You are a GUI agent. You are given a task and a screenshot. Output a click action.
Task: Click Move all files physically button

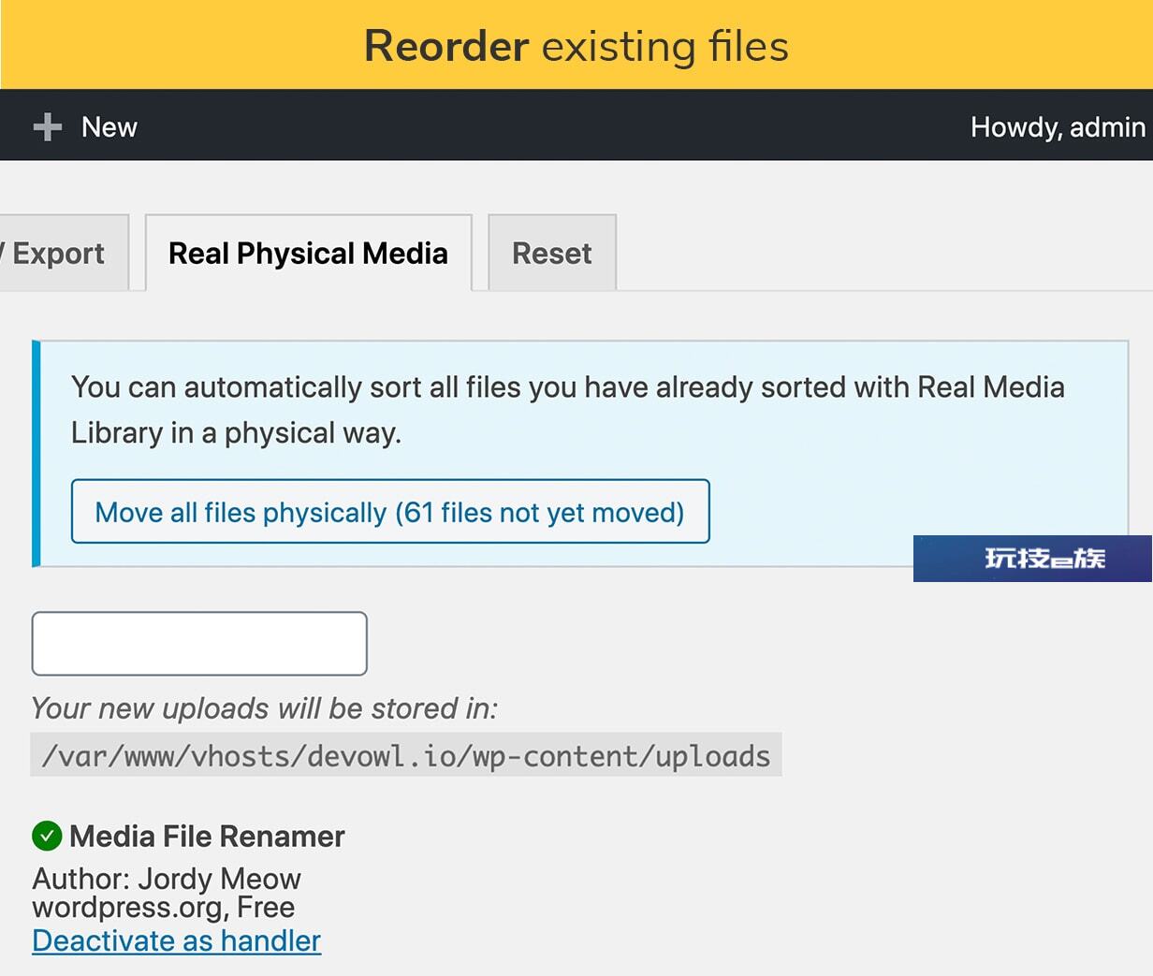(390, 512)
